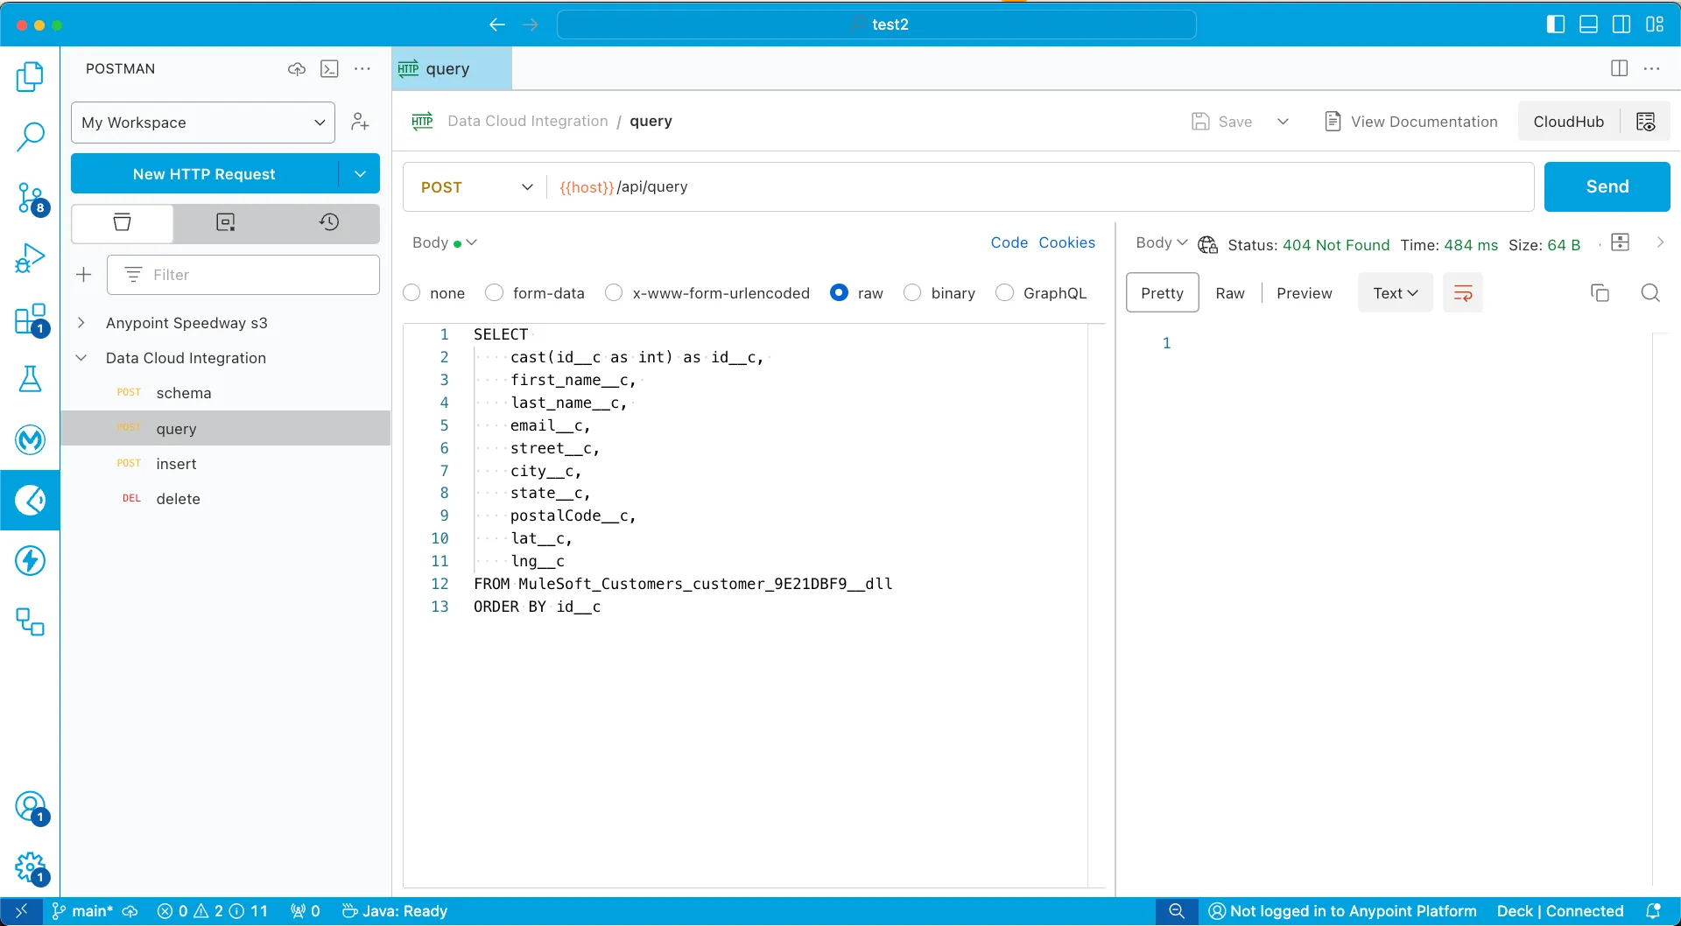Open the Text format dropdown
The width and height of the screenshot is (1681, 926).
[1395, 293]
